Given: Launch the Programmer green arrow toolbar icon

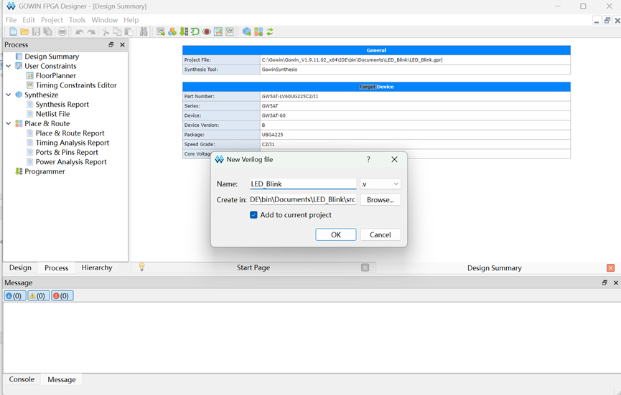Looking at the screenshot, I should [x=184, y=32].
